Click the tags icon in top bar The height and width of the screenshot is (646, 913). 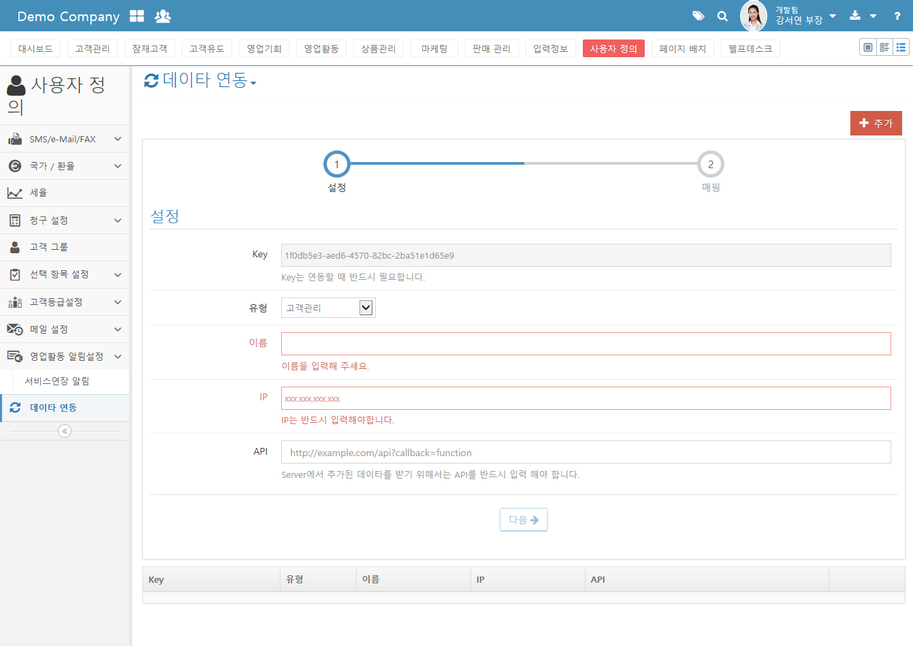point(698,16)
